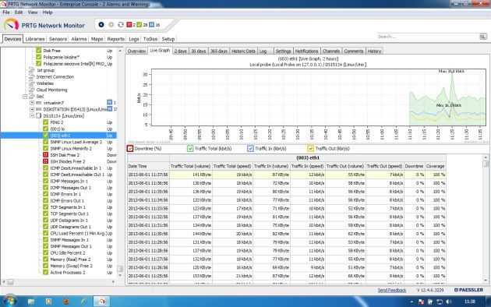Click the 1st group folder icon
The image size is (491, 307).
(31, 70)
